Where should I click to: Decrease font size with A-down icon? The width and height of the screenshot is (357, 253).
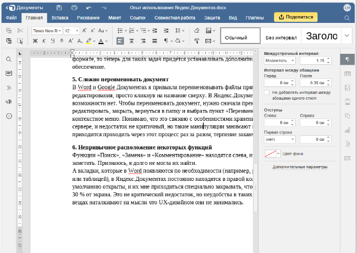pyautogui.click(x=93, y=30)
